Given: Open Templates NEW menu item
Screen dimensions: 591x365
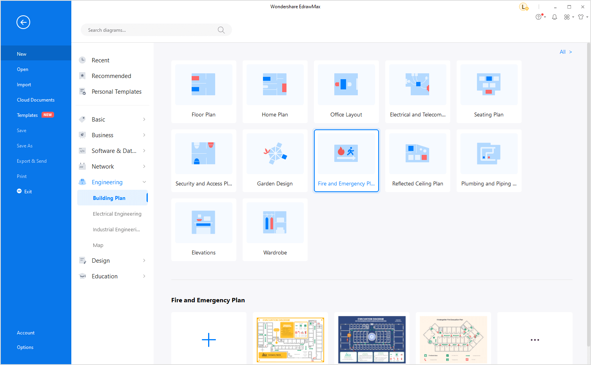Looking at the screenshot, I should pyautogui.click(x=36, y=115).
